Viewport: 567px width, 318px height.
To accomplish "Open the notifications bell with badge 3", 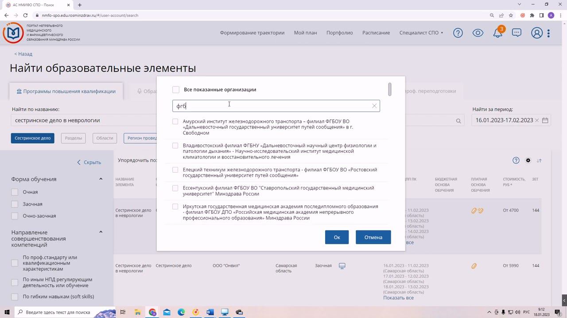I will click(498, 33).
